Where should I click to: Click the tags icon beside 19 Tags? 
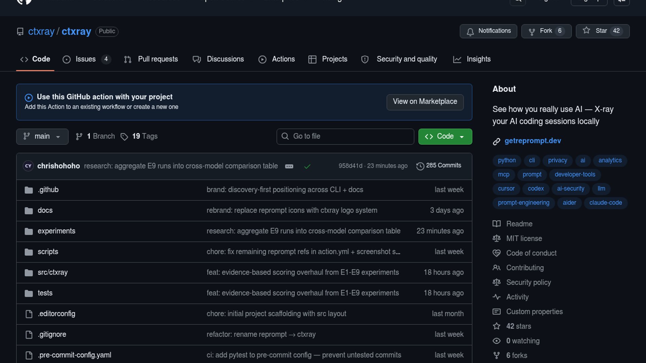click(x=124, y=137)
